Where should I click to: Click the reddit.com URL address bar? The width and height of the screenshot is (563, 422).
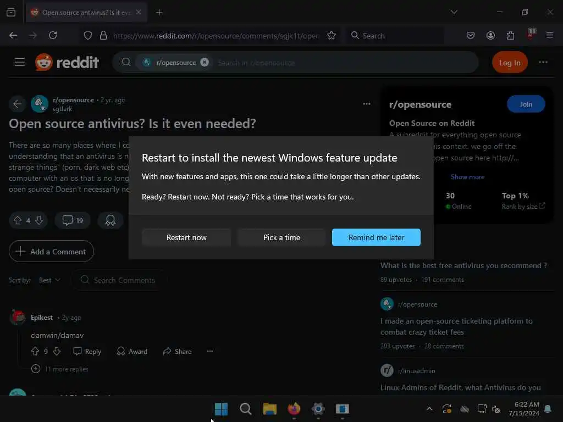tap(216, 36)
